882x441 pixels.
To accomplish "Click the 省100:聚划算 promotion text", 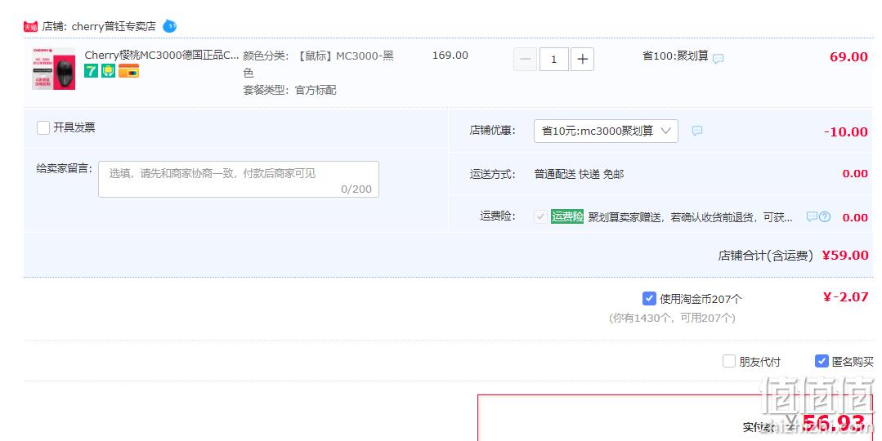I will pyautogui.click(x=675, y=56).
